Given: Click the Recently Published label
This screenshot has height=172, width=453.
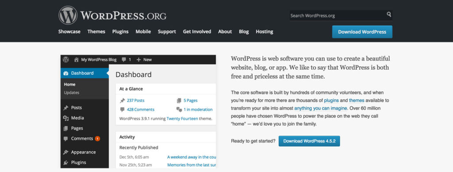Looking at the screenshot, I should [138, 148].
